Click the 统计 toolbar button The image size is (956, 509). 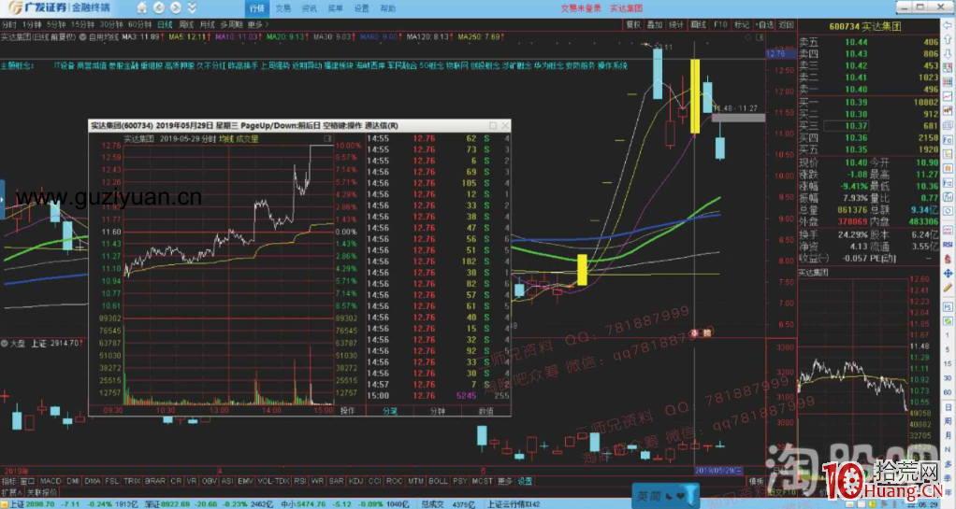676,25
